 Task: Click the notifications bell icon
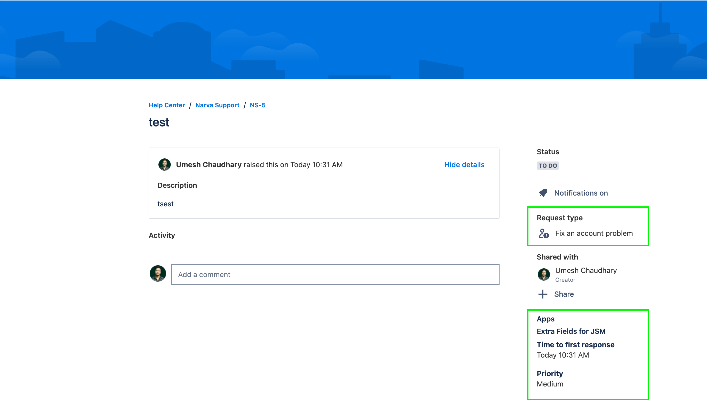pyautogui.click(x=543, y=193)
